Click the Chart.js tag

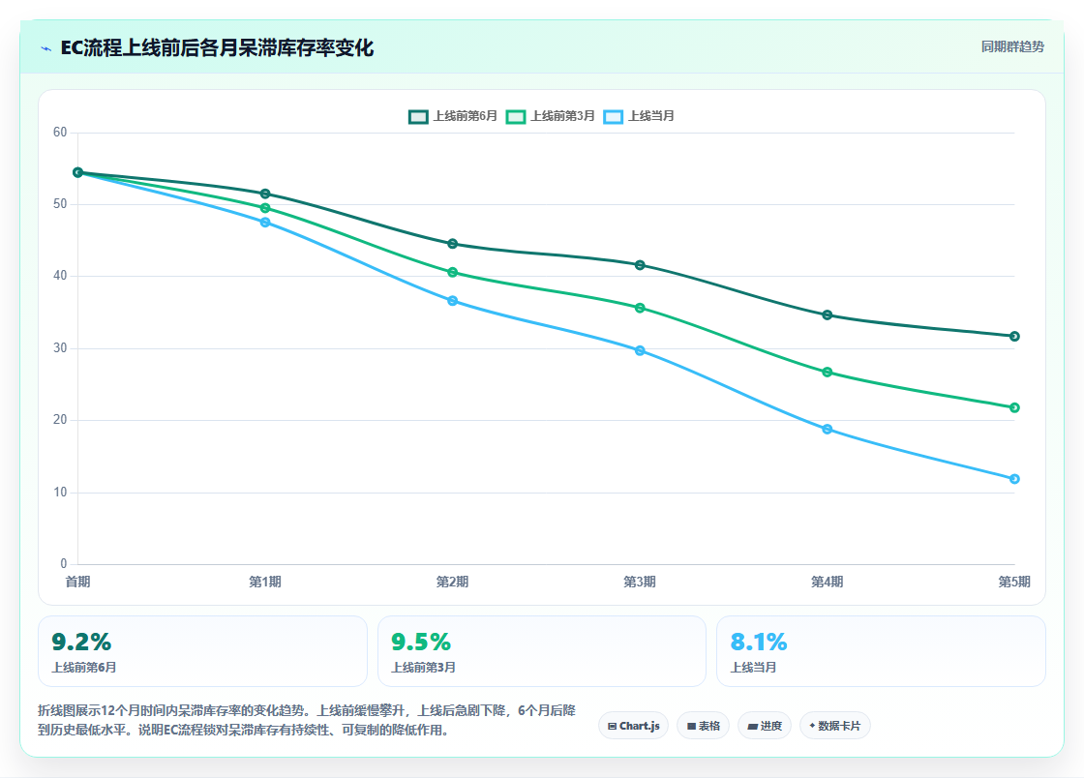[633, 726]
